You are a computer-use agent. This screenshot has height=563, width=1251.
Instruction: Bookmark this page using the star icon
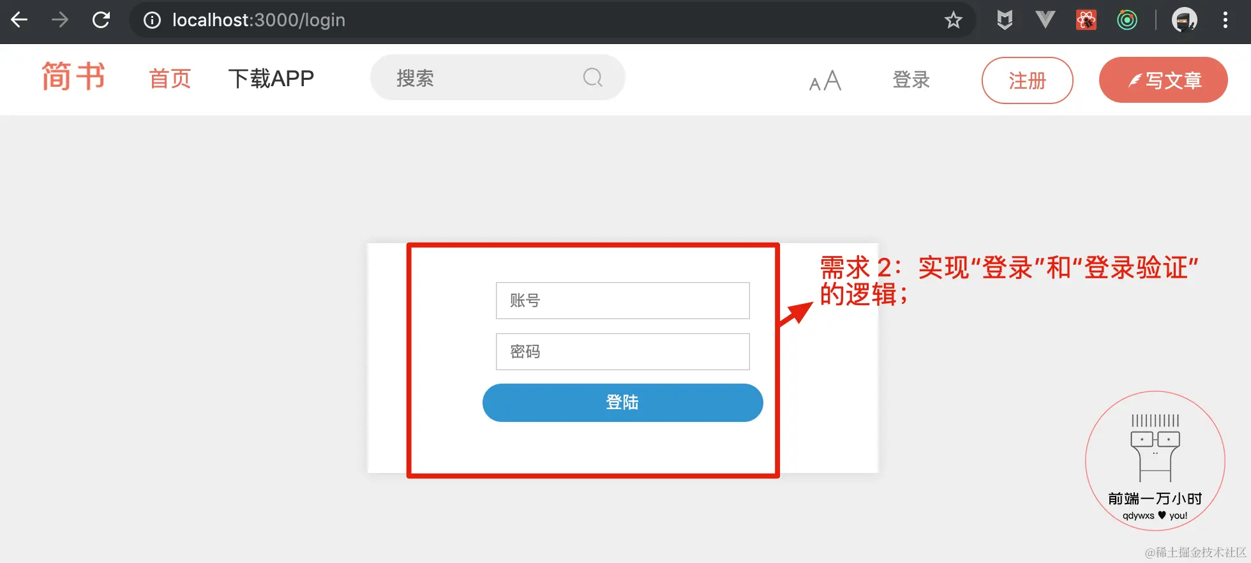click(954, 20)
